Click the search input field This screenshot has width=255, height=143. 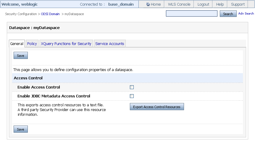192,14
